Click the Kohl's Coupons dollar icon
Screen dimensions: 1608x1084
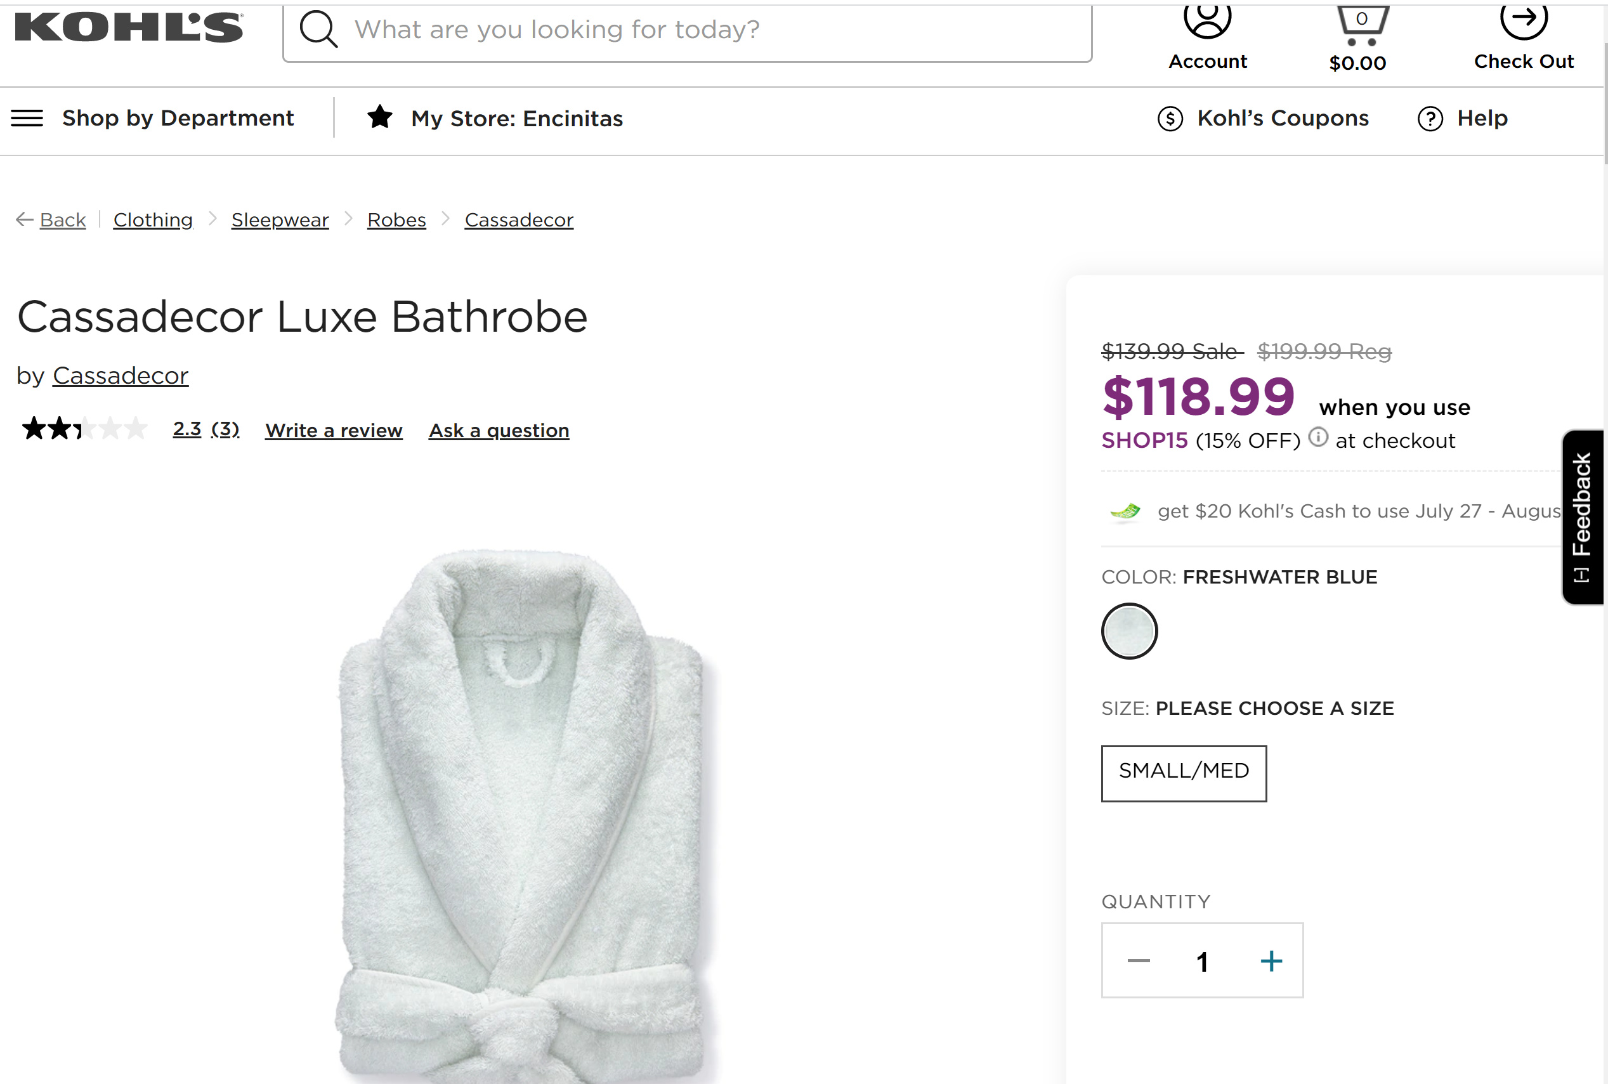click(1170, 119)
